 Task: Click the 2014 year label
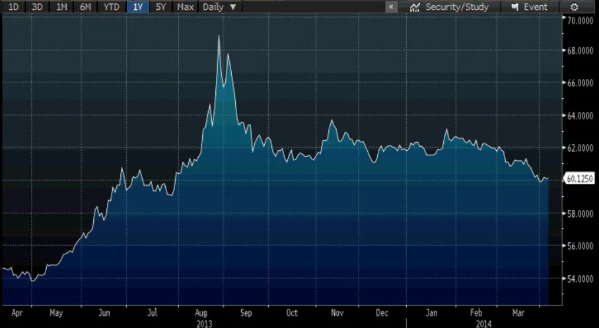point(483,324)
